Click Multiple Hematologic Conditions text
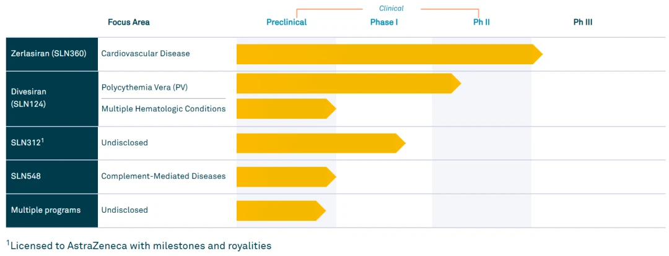Screen dimensions: 669x256 pyautogui.click(x=164, y=109)
